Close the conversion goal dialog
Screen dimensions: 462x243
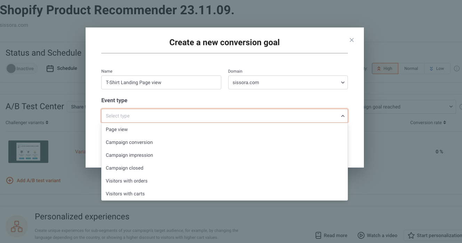[352, 40]
